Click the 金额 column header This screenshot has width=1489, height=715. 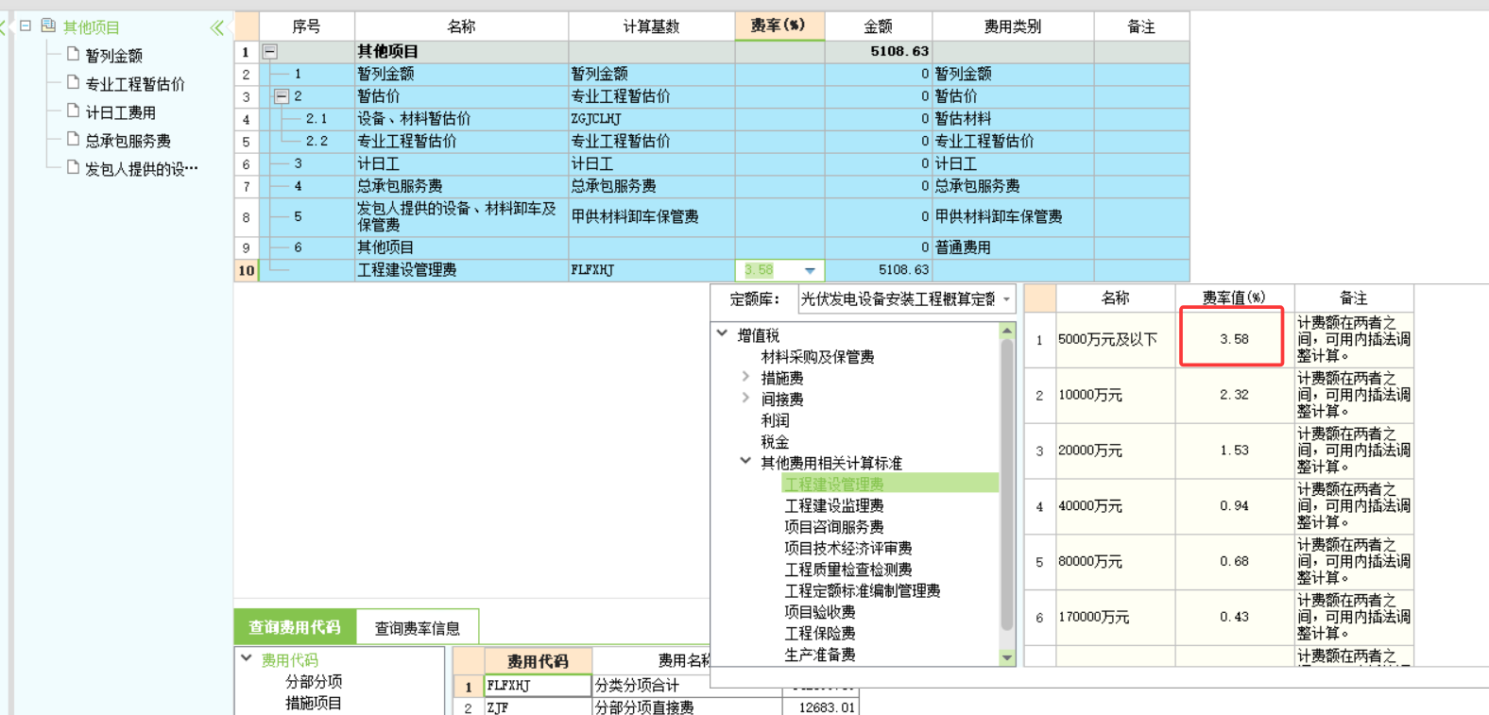(x=878, y=26)
